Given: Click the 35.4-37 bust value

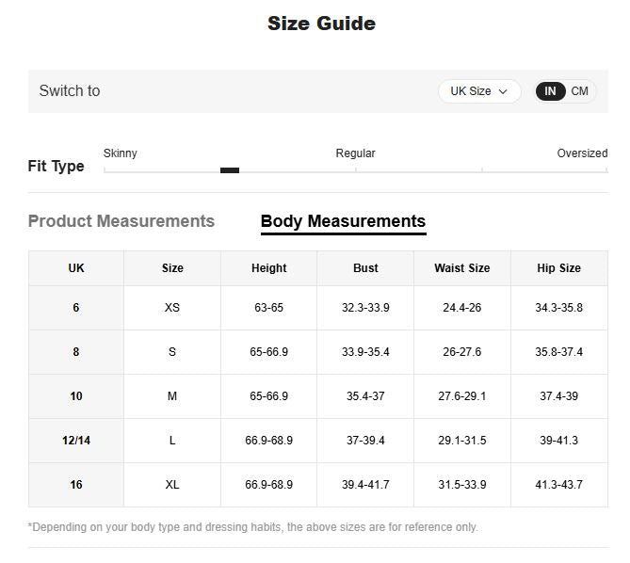Looking at the screenshot, I should (365, 396).
